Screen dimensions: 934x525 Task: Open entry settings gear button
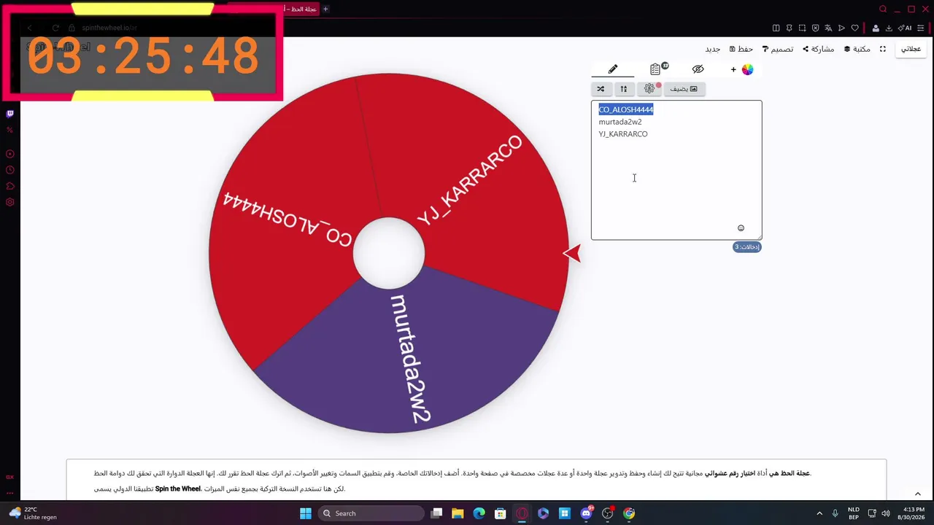click(649, 89)
